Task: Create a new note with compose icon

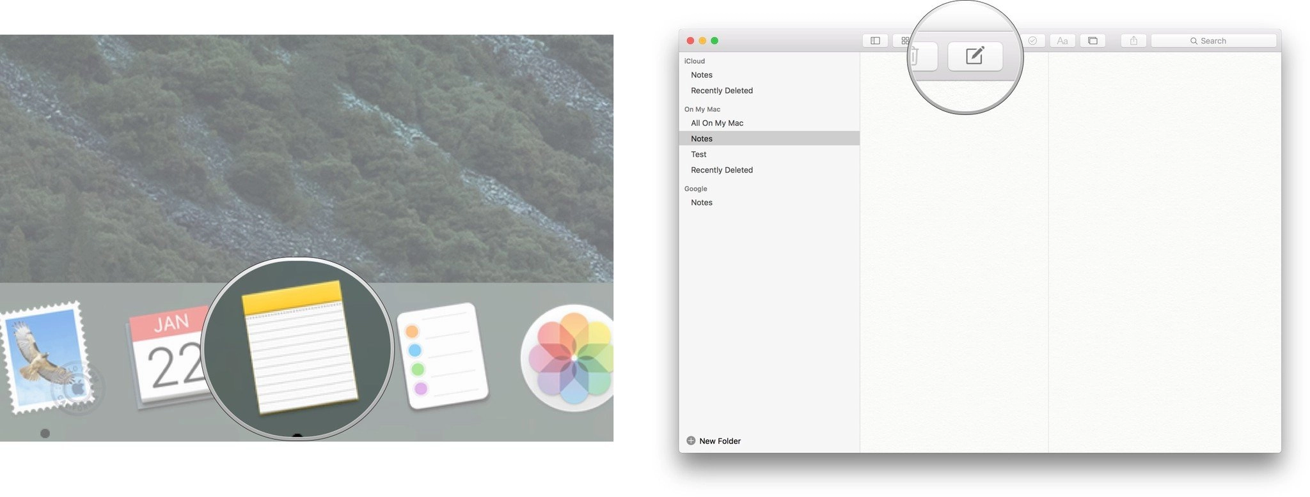Action: [975, 56]
